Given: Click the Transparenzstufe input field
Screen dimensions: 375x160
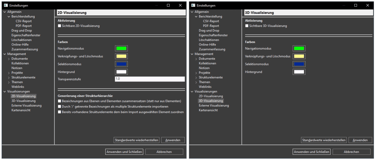Looking at the screenshot, I should [x=150, y=79].
